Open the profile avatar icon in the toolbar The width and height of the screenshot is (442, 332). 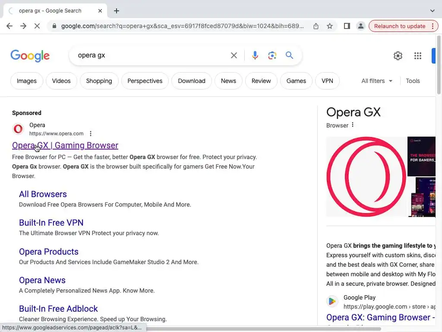360,26
